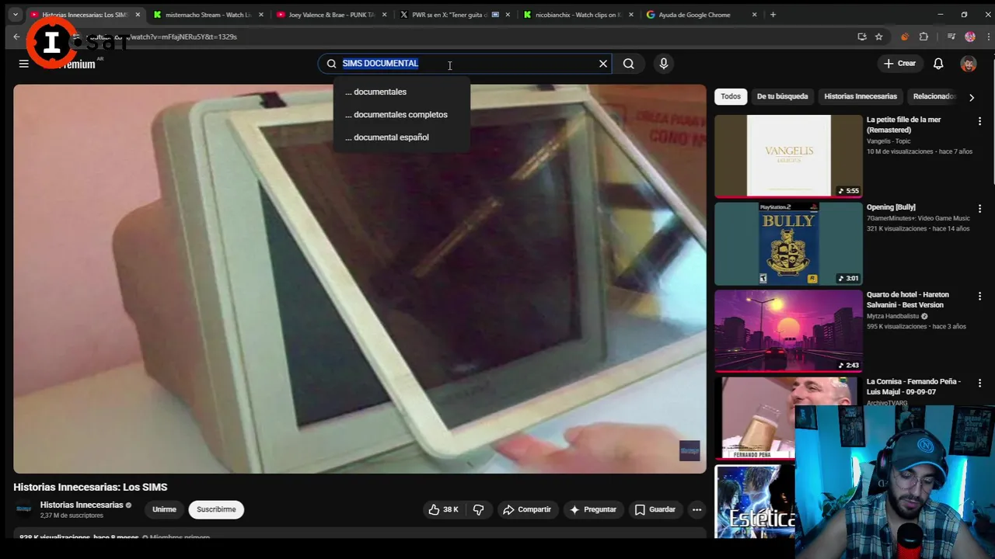Open options for Opening [Bully] video
Image resolution: width=995 pixels, height=559 pixels.
tap(979, 209)
